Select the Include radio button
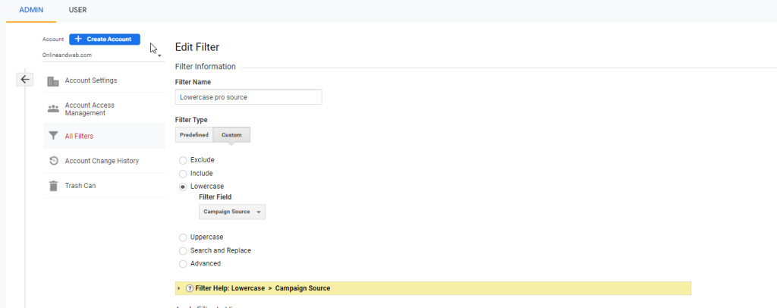 tap(183, 174)
